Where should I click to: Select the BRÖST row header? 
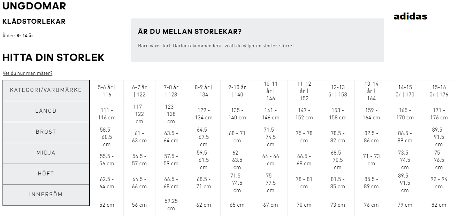coord(46,132)
